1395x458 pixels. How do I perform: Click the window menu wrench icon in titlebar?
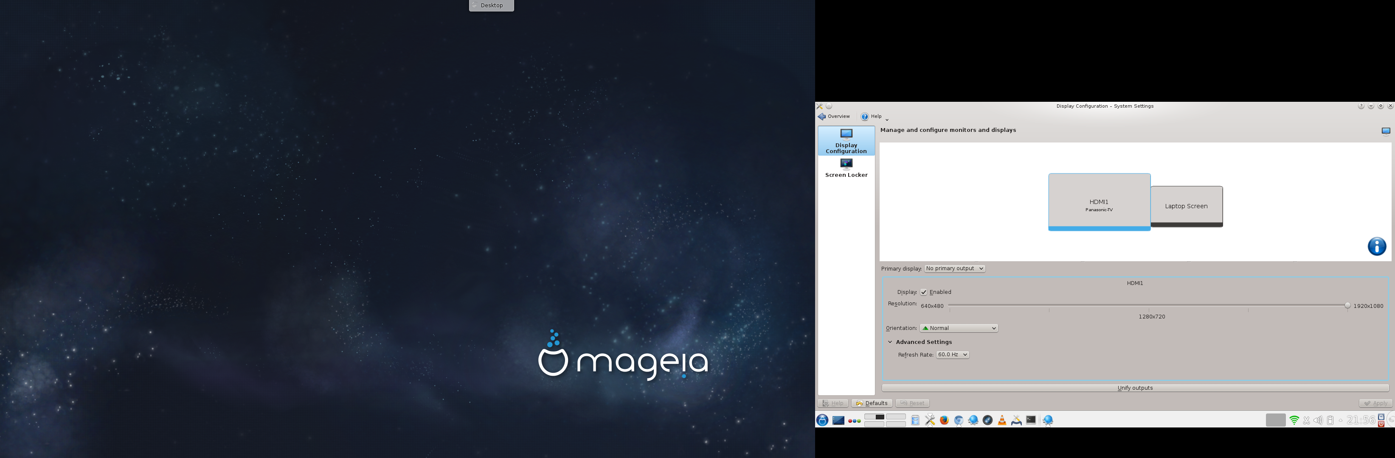pos(820,106)
